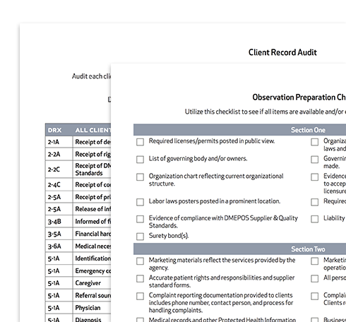Check 'Organization chart reflecting current organizational structure'
This screenshot has width=346, height=322.
[140, 177]
